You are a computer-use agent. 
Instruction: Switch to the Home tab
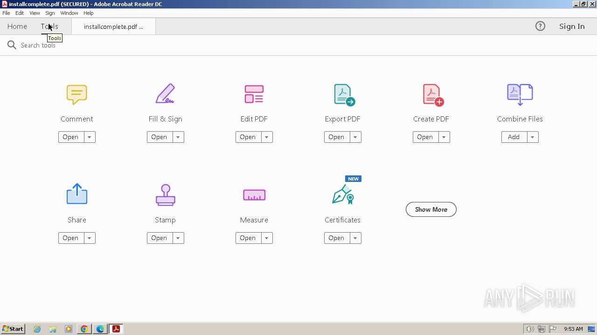[x=17, y=26]
